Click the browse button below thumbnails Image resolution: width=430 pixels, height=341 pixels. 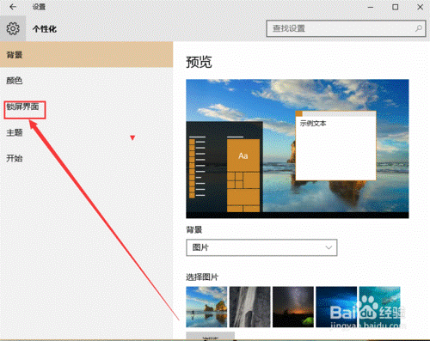(x=211, y=336)
